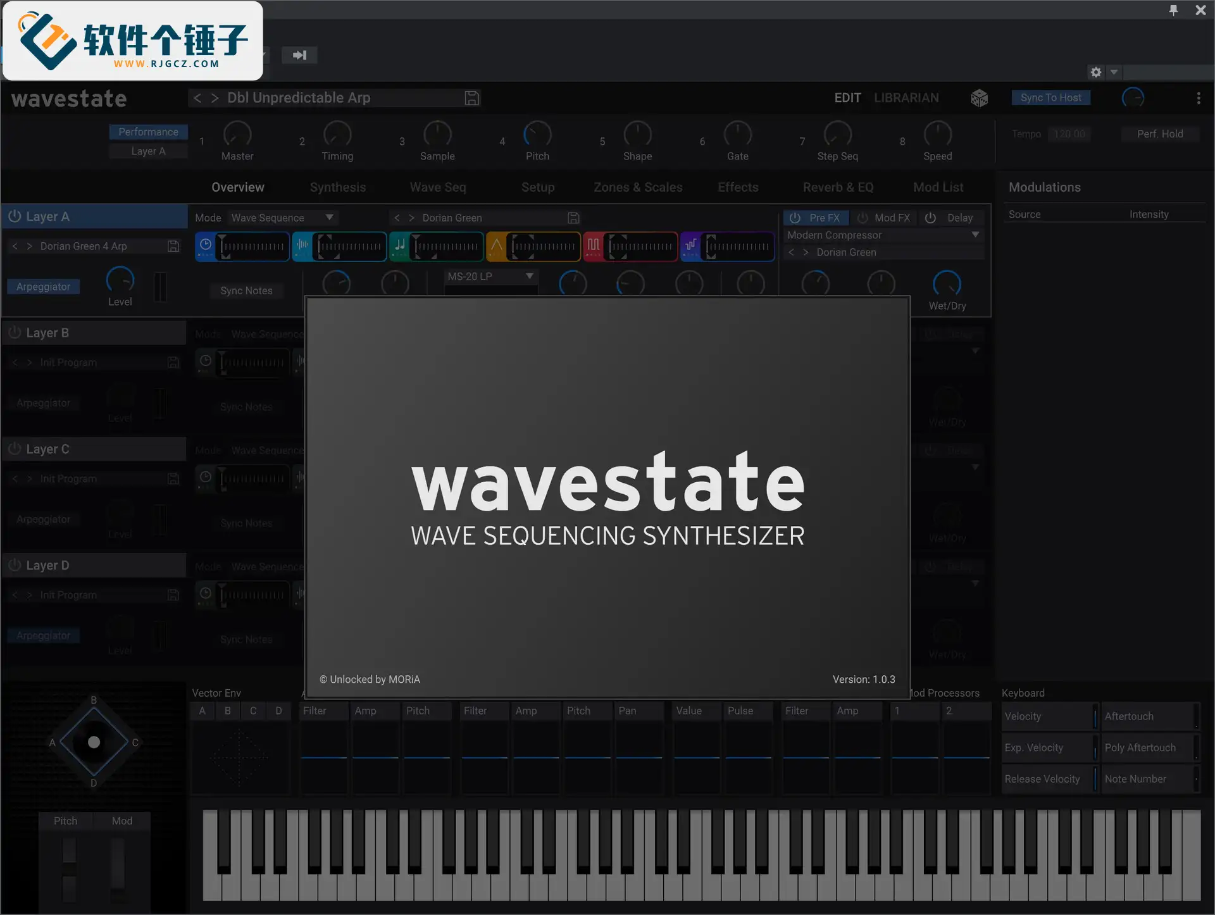Toggle Layer A Arpeggiator

point(43,287)
